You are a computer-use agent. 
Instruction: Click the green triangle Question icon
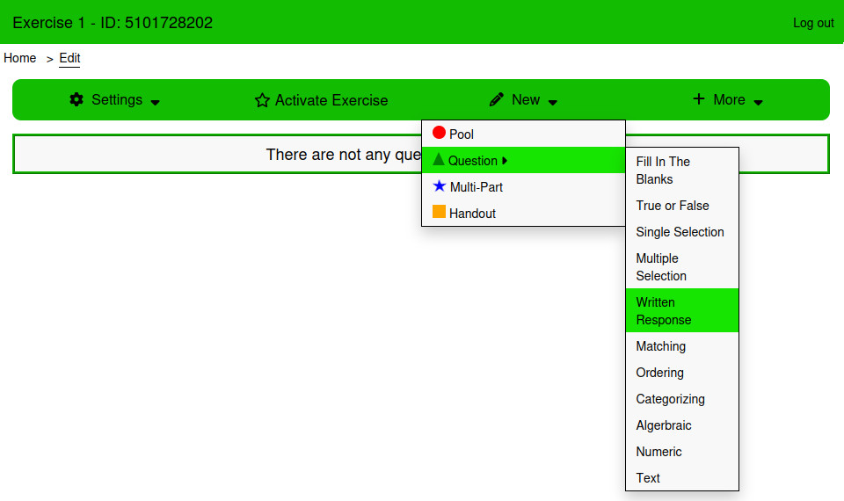click(x=439, y=160)
